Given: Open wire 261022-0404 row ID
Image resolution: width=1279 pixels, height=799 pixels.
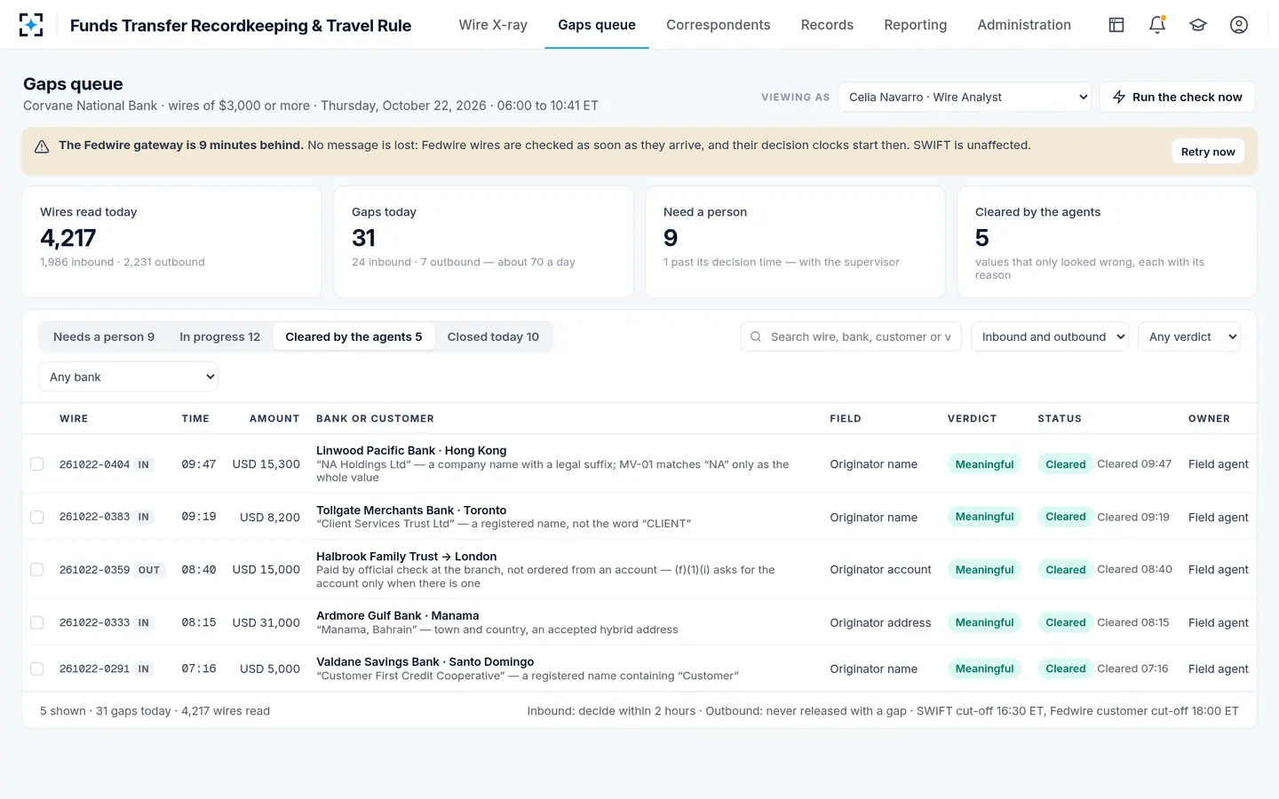Looking at the screenshot, I should [94, 464].
